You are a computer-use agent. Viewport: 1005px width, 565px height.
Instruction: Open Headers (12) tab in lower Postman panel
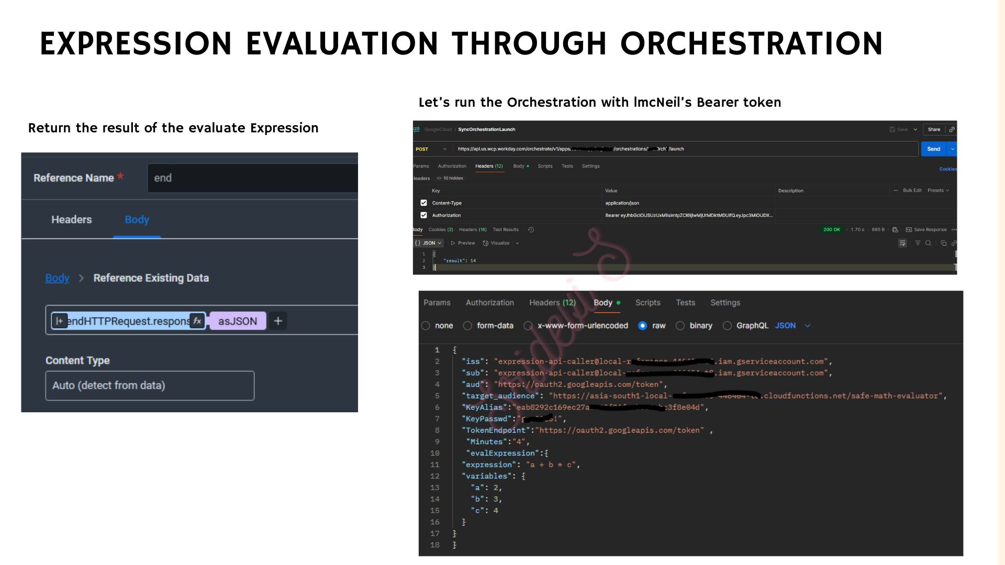click(552, 303)
